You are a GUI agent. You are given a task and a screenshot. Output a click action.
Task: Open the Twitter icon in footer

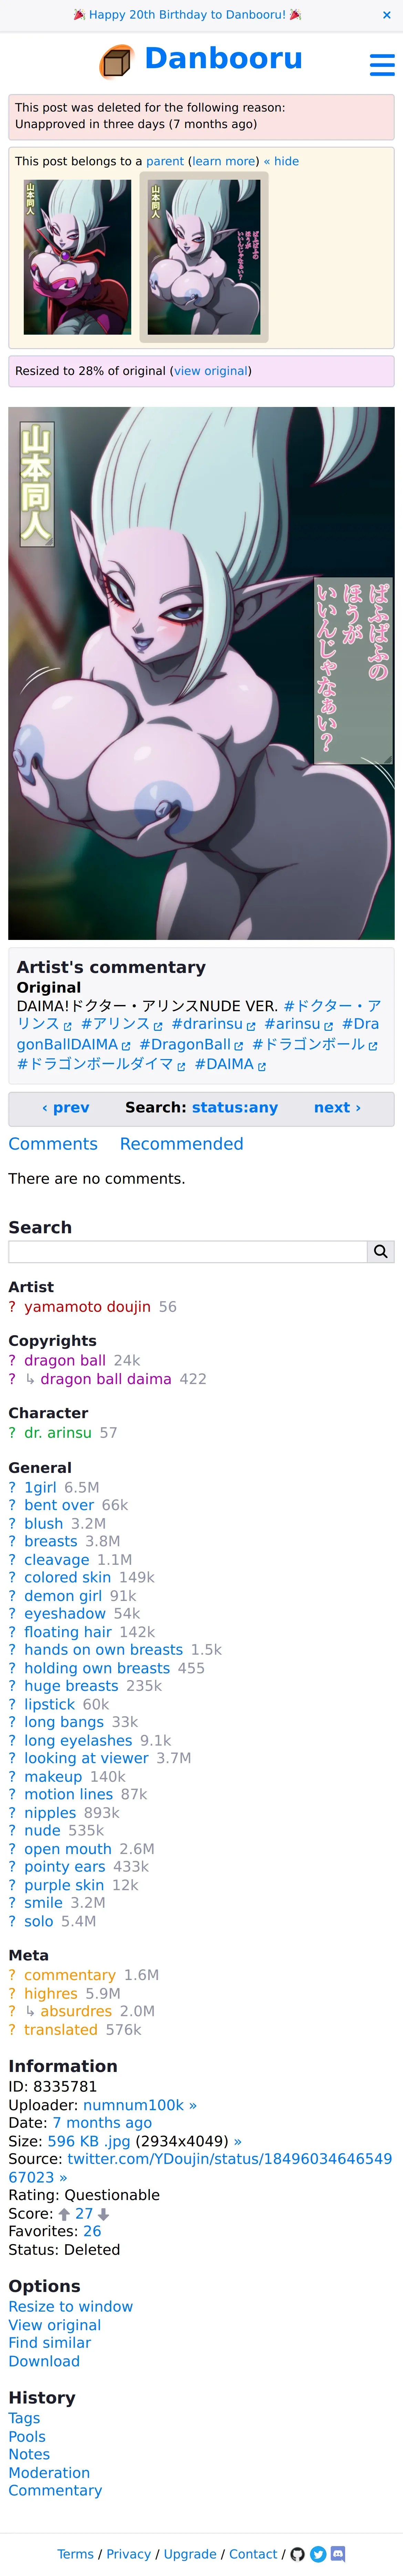pos(318,2553)
